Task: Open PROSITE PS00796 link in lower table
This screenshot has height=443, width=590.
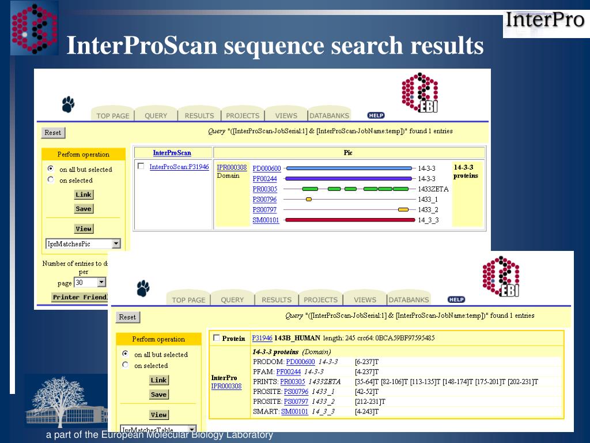Action: pos(296,392)
